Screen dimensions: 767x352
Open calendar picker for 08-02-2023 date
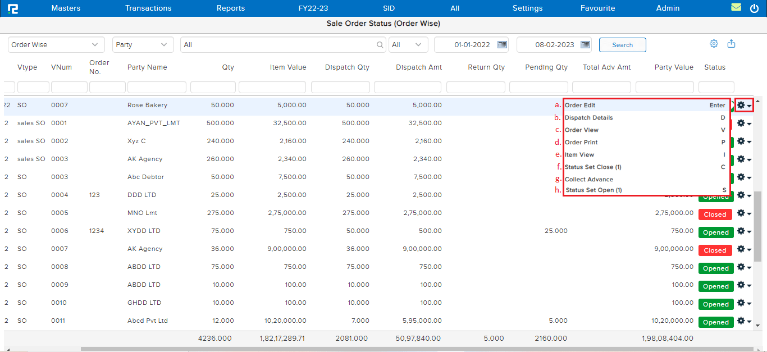pos(585,45)
